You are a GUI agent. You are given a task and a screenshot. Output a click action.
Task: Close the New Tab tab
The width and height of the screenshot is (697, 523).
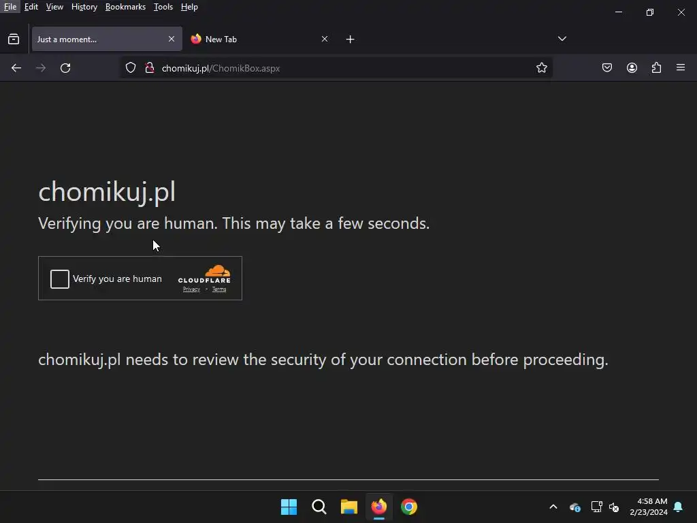[x=325, y=39]
